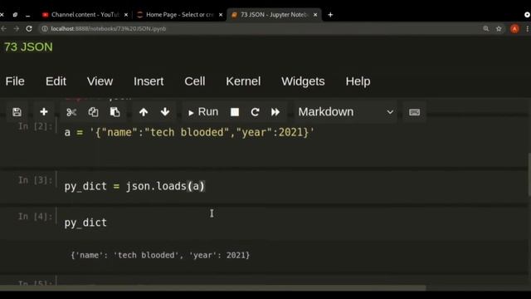The image size is (531, 299).
Task: Open the browser profile avatar
Action: [514, 29]
